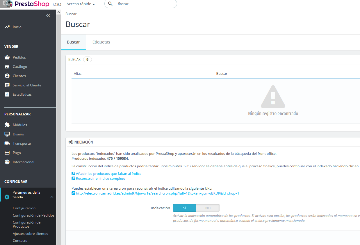Click Añadir los productos que faltan al índice

[x=109, y=174]
